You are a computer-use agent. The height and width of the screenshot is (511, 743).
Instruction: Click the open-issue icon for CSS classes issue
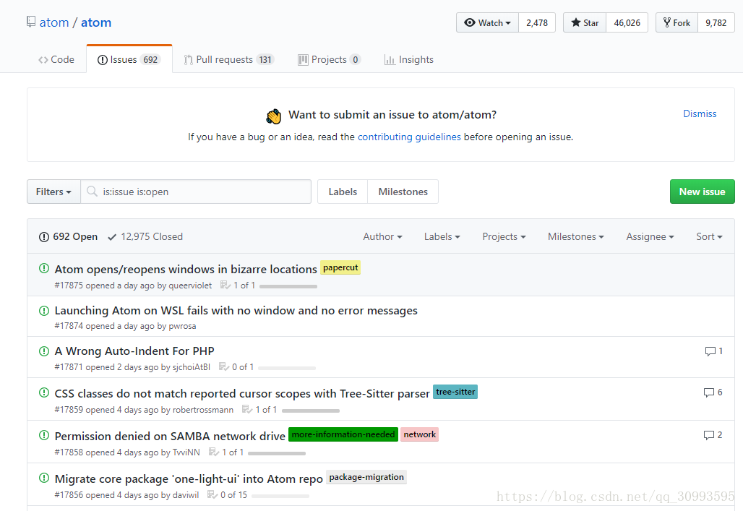[x=44, y=392]
